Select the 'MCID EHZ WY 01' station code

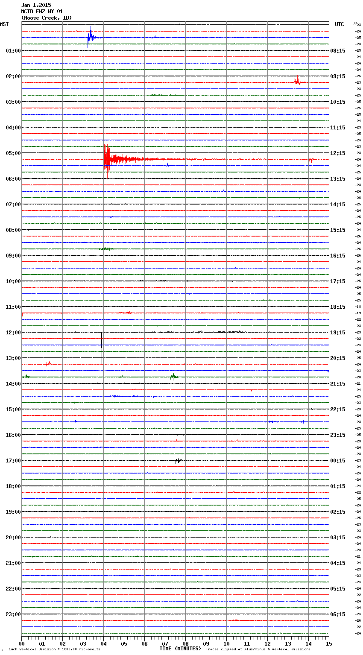pos(42,12)
